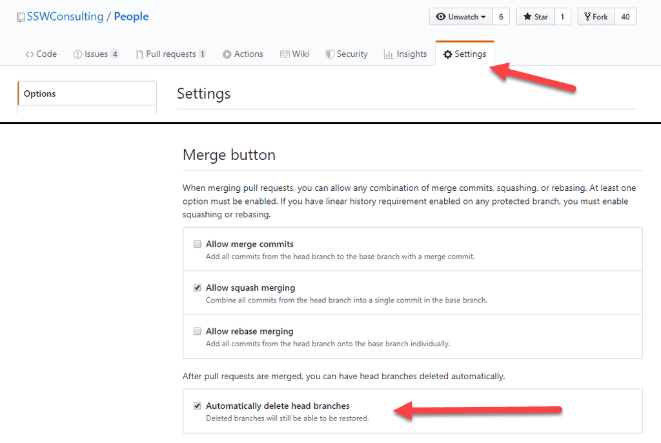661x443 pixels.
Task: Click the star icon on the Star button
Action: click(526, 17)
